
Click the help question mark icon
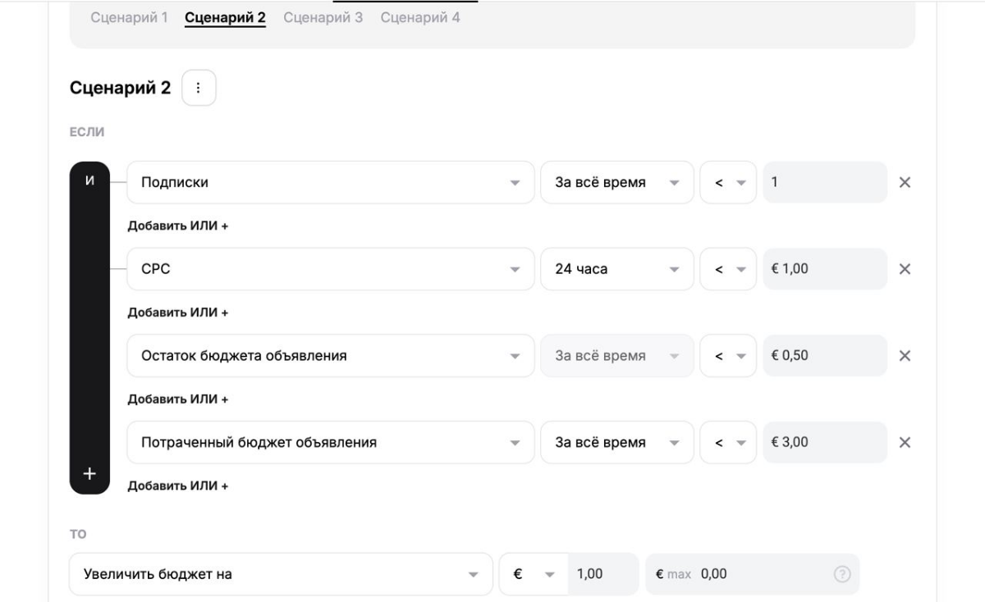pyautogui.click(x=841, y=574)
